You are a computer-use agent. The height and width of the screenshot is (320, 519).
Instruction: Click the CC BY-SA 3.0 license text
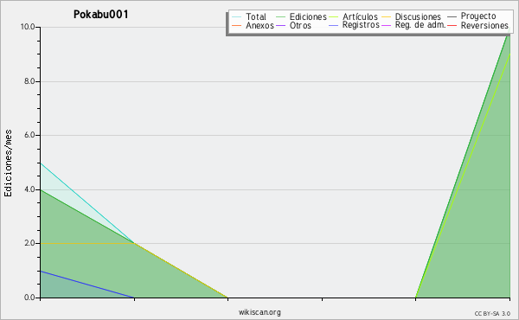click(x=492, y=314)
